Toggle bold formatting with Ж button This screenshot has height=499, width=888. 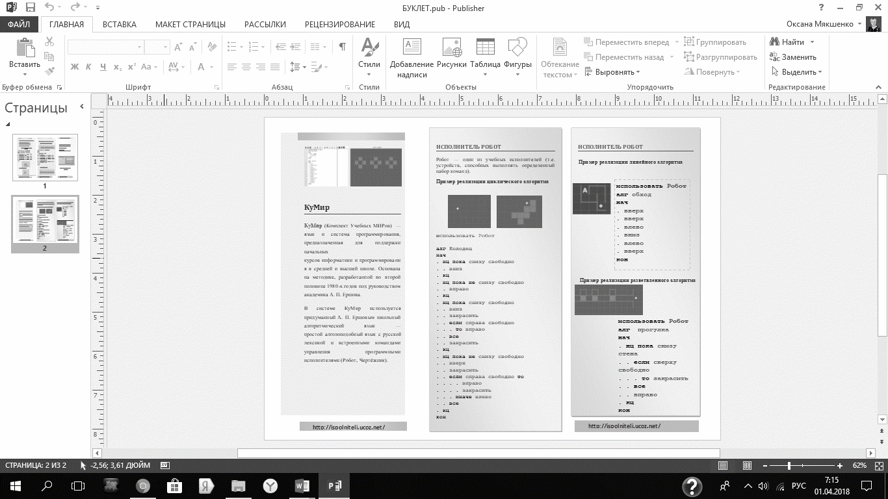(74, 67)
